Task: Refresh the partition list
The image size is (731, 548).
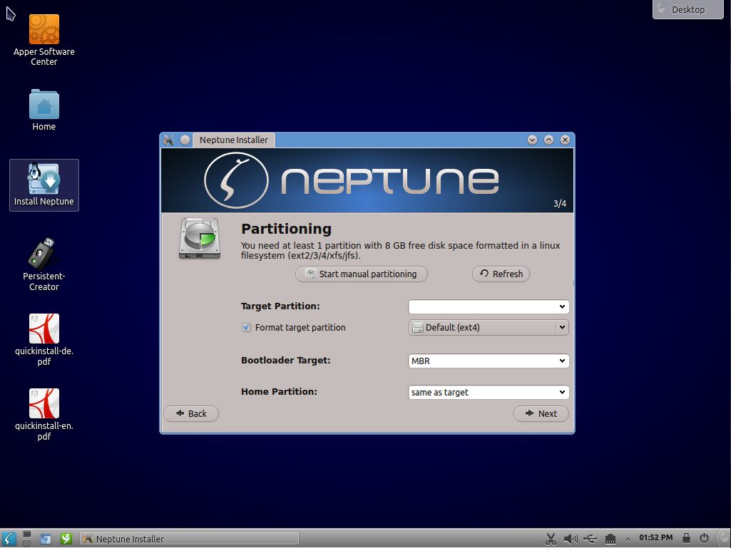Action: tap(501, 274)
